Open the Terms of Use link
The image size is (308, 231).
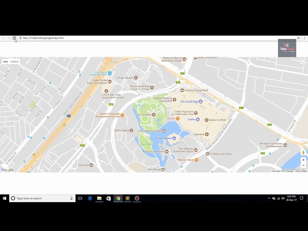301,171
